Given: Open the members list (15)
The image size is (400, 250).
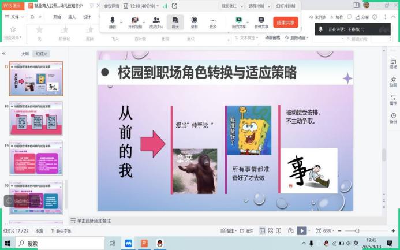Looking at the screenshot, I should click(156, 22).
